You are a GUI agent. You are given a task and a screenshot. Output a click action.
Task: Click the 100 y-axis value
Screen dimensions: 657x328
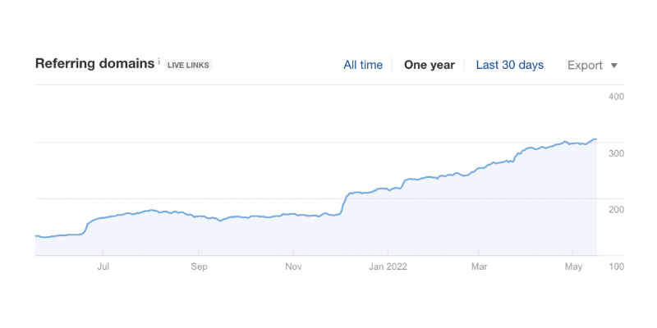point(616,266)
